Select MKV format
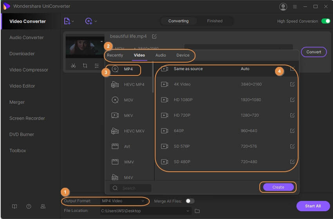Viewport: 333px width, 219px height. tap(129, 115)
